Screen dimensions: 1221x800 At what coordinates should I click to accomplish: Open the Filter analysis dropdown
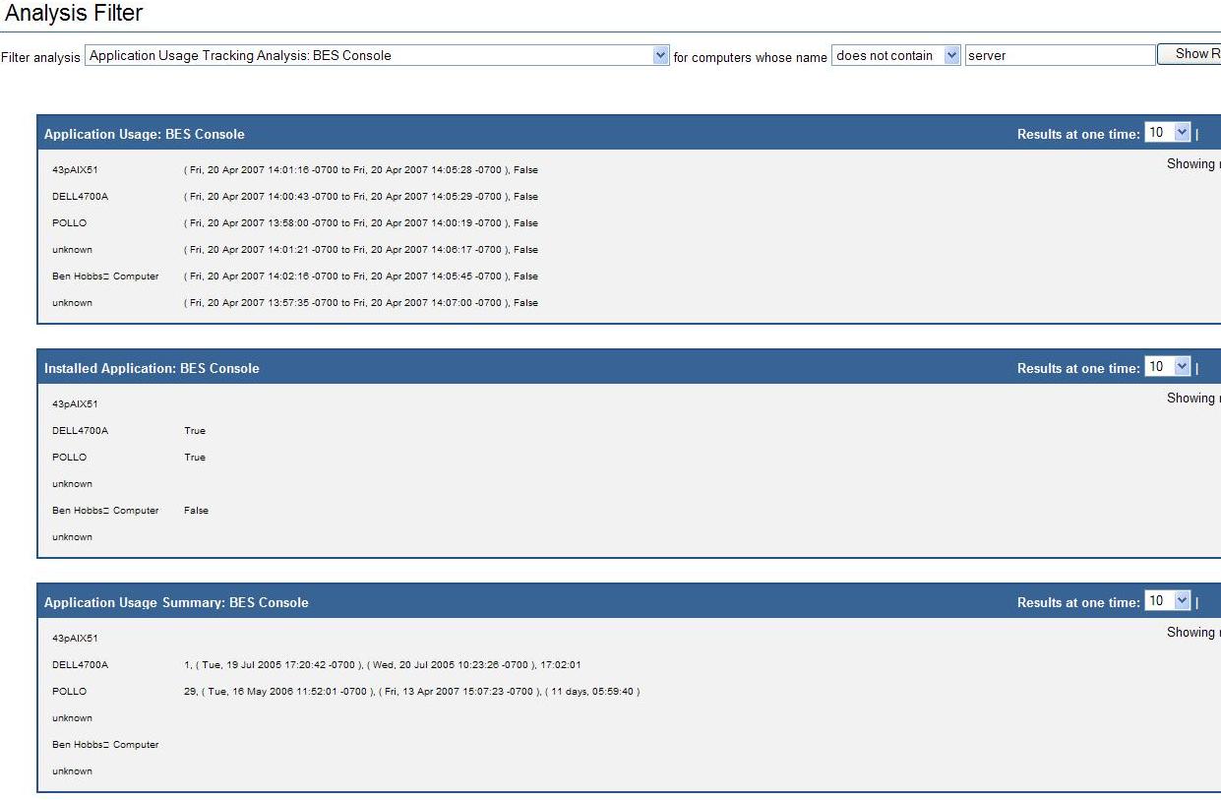(377, 56)
